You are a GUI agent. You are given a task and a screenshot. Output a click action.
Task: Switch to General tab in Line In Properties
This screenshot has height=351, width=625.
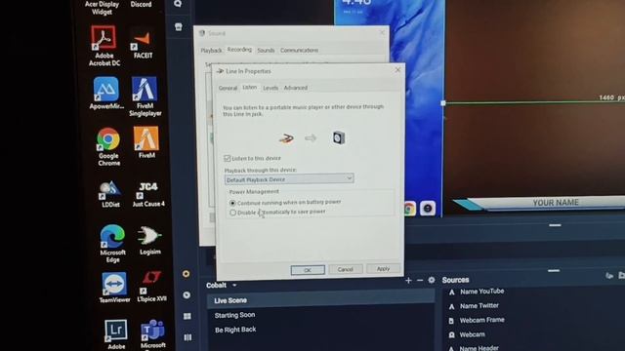pos(228,88)
